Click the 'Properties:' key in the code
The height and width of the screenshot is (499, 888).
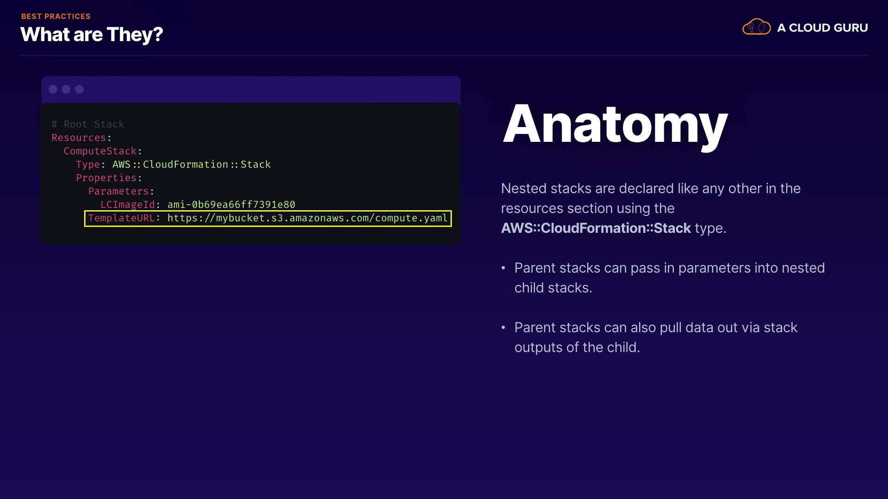pyautogui.click(x=106, y=178)
